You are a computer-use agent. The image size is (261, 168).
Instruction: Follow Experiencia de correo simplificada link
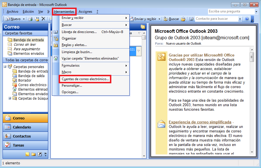(200, 122)
